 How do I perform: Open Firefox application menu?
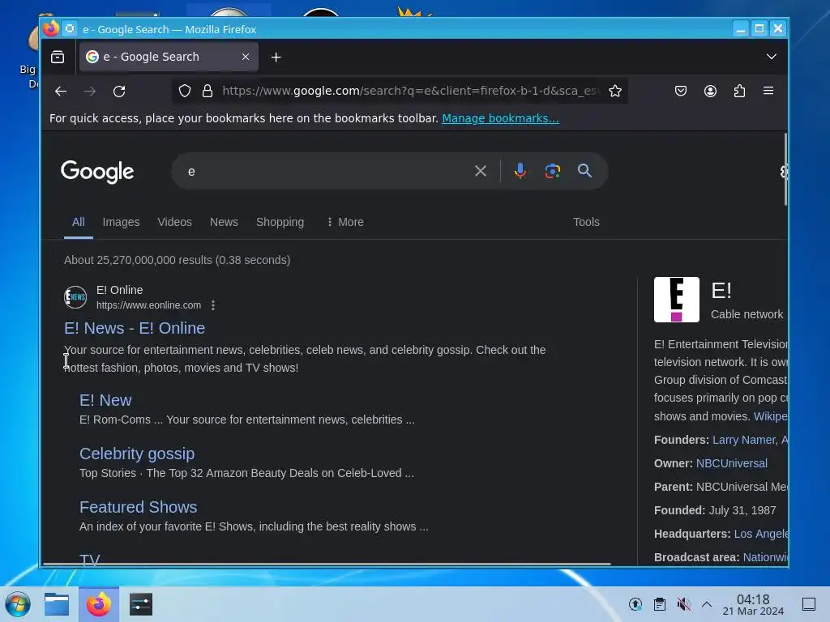point(768,91)
